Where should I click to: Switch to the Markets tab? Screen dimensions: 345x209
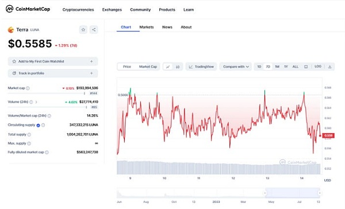(x=146, y=27)
